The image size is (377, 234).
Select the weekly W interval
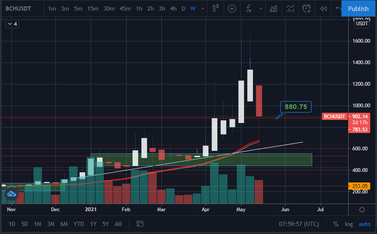(193, 8)
